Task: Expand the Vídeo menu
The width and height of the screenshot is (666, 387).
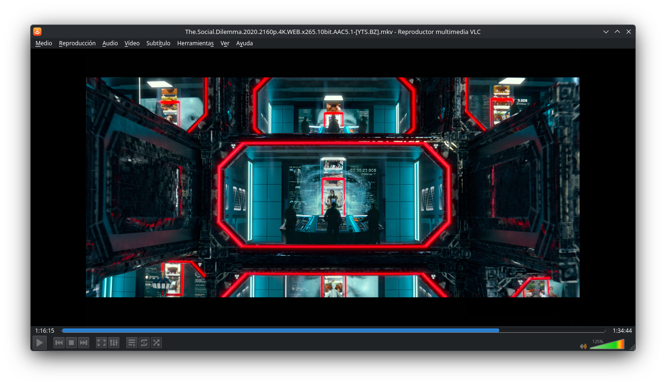Action: pos(132,43)
